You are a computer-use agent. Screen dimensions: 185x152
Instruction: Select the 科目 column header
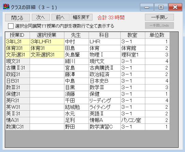pyautogui.click(x=105, y=35)
